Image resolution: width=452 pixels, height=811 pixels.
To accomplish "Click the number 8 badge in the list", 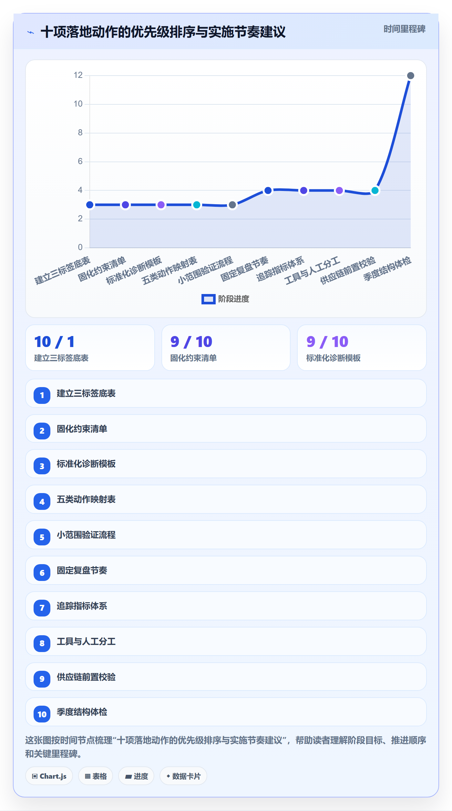I will (x=42, y=643).
